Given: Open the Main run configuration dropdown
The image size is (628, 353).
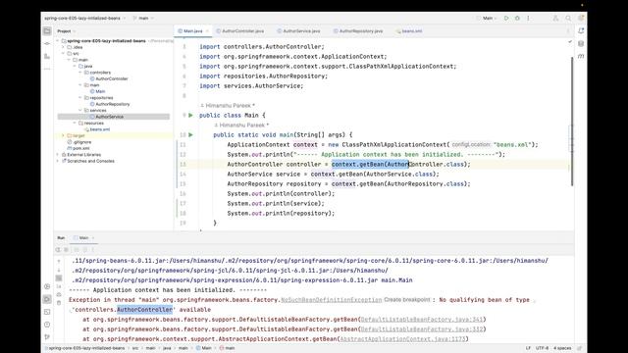Looking at the screenshot, I should click(487, 18).
